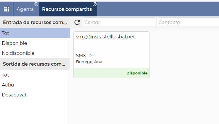
Task: Click the refresh icon beside Cercar
Action: coord(77,22)
